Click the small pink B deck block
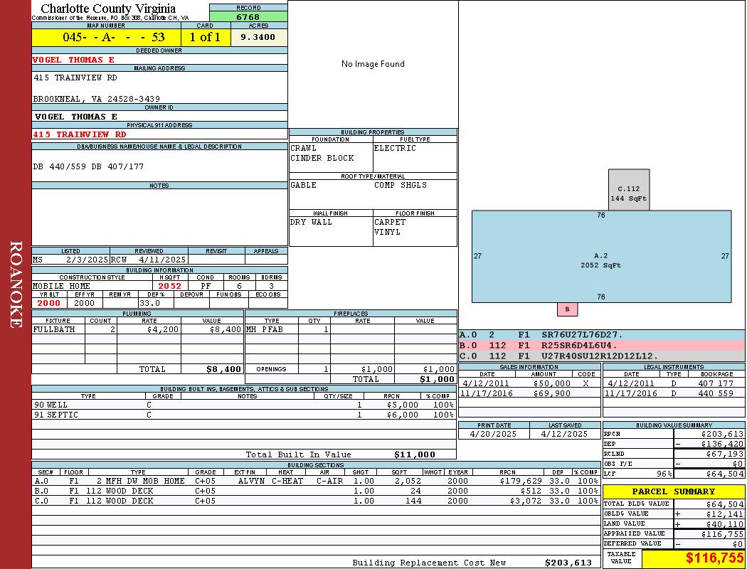The height and width of the screenshot is (569, 747). 567,309
